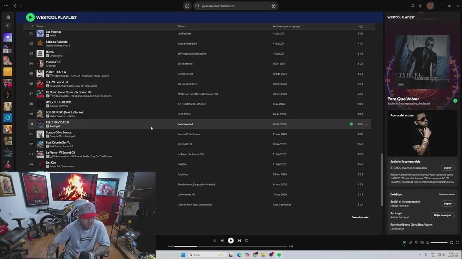This screenshot has height=259, width=462.
Task: Open the connect to a device icon
Action: point(422,243)
